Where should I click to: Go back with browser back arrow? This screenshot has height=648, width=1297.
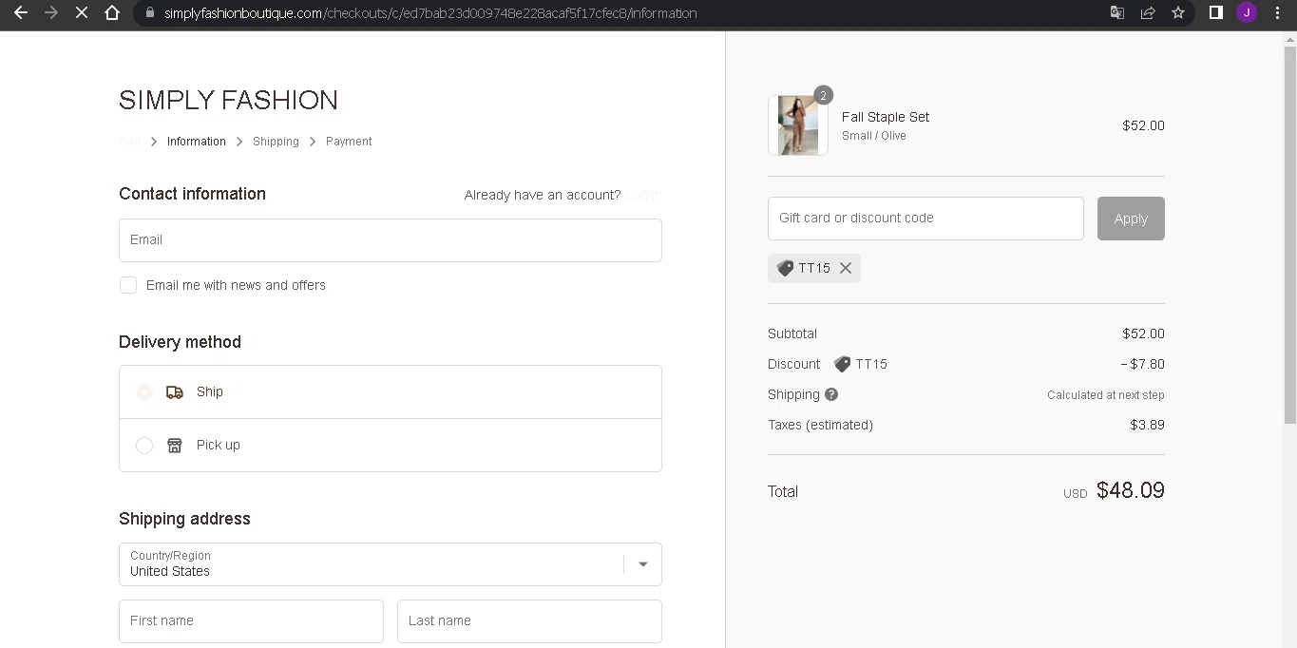coord(21,13)
